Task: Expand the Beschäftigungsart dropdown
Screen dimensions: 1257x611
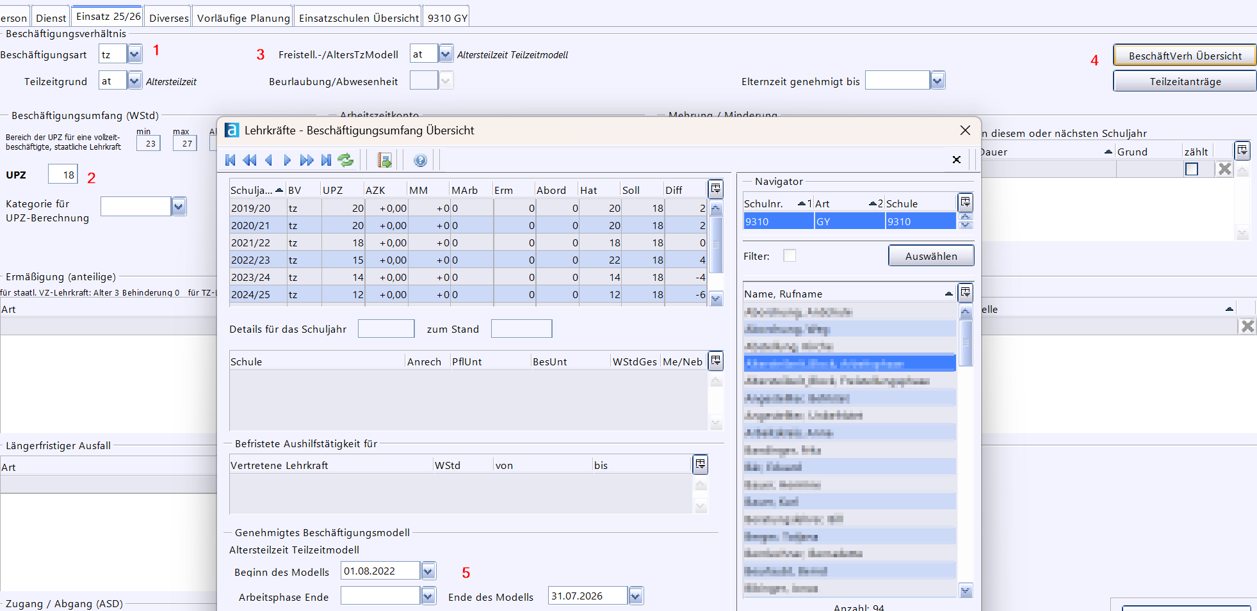Action: pos(134,54)
